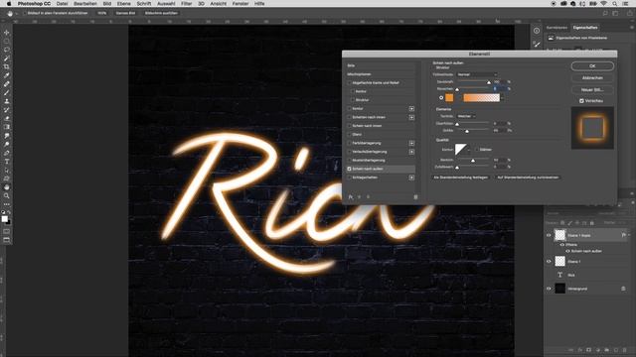Screen dimensions: 636x357
Task: Select the Pen tool
Action: pos(7,153)
